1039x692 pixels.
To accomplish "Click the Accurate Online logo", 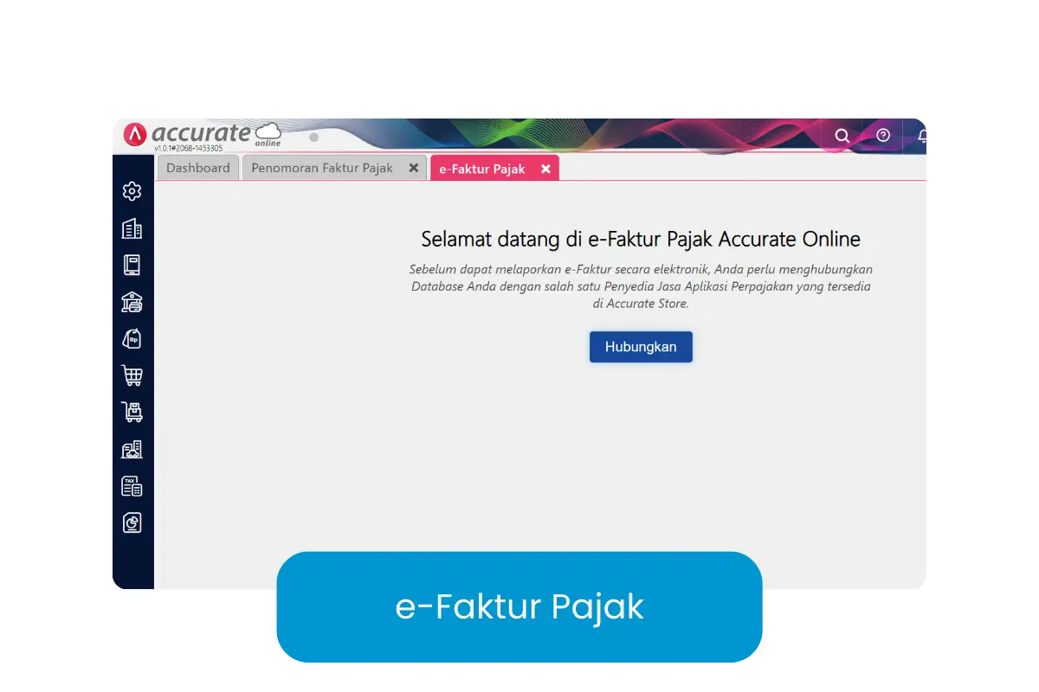I will (203, 135).
